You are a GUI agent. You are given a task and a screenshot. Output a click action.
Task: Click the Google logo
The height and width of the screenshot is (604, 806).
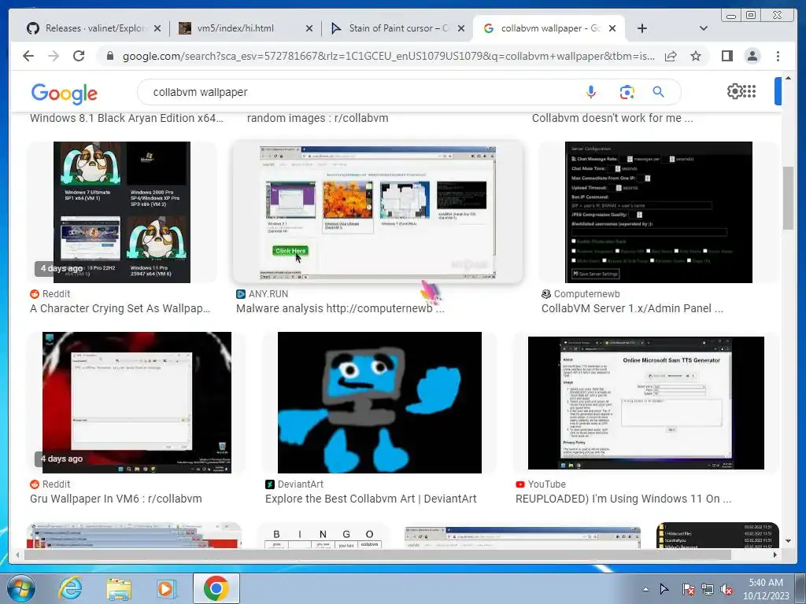[x=65, y=93]
